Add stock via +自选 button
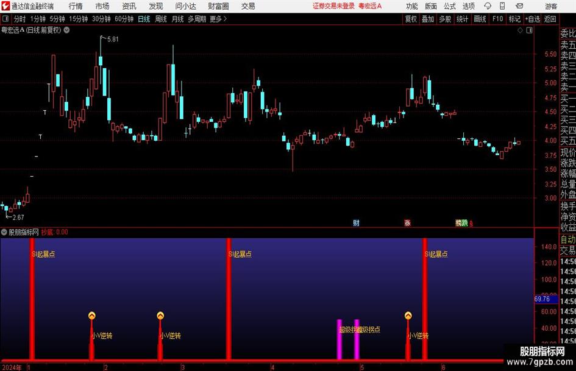576x371 pixels. (532, 19)
